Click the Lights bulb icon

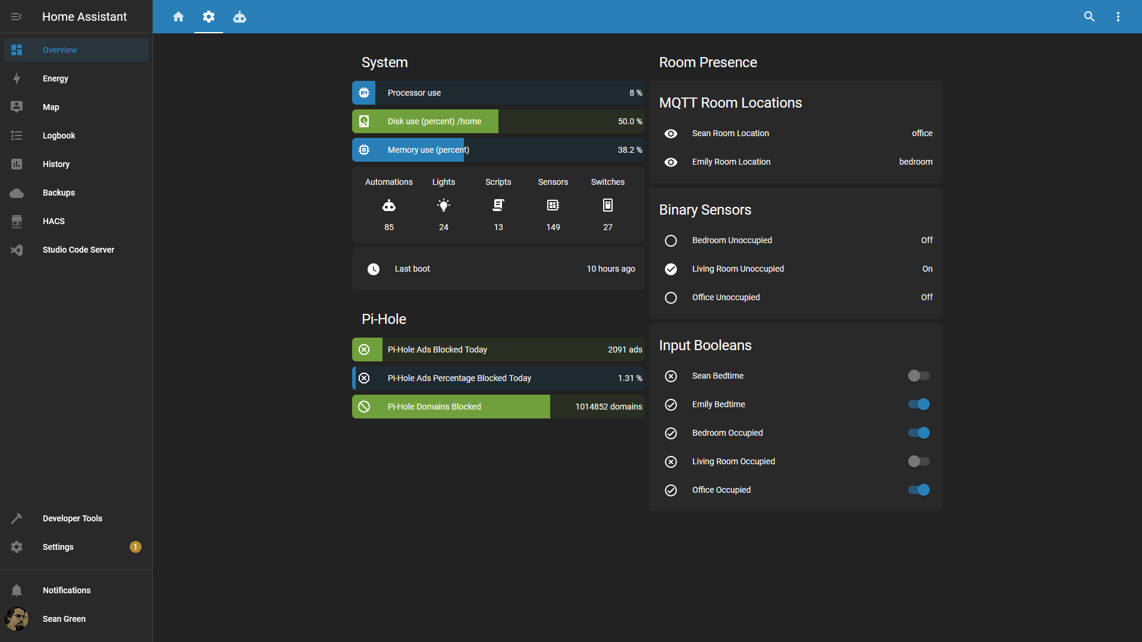coord(444,206)
